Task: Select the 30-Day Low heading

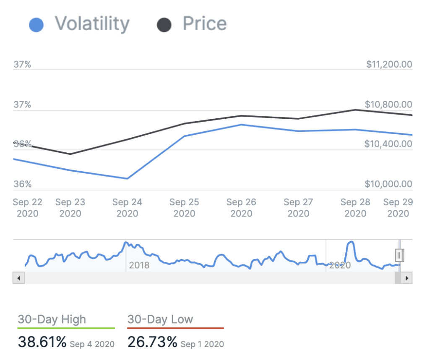Action: click(x=160, y=319)
